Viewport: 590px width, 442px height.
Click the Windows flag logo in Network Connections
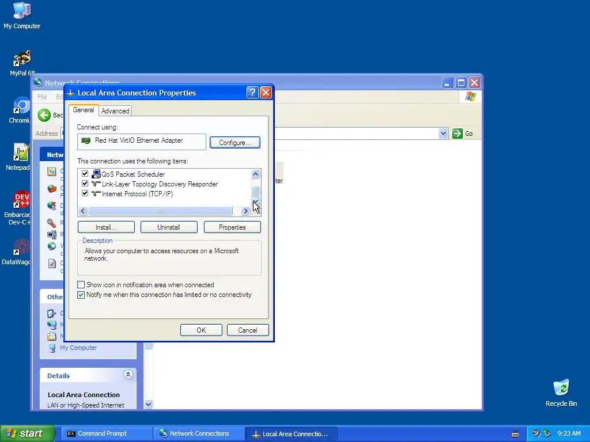pyautogui.click(x=470, y=97)
